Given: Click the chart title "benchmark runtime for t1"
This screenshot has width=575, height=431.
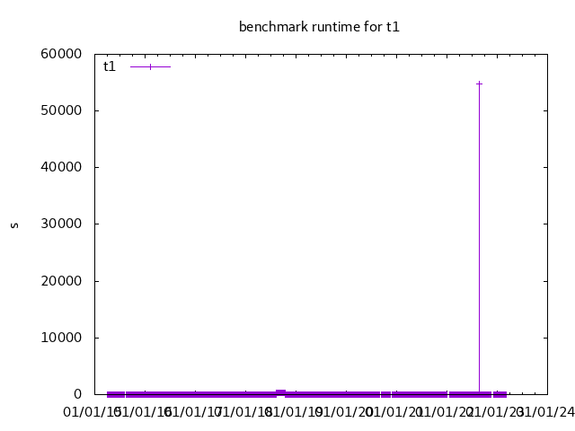Looking at the screenshot, I should tap(319, 27).
